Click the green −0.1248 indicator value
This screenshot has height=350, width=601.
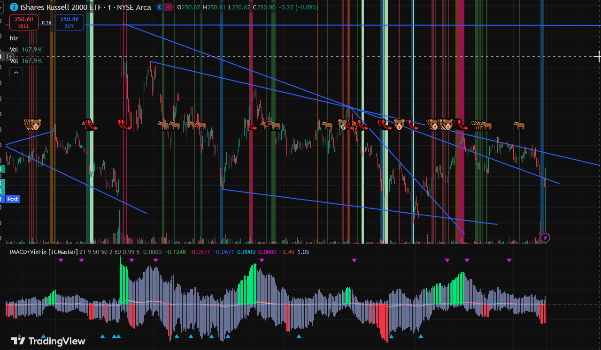(x=175, y=252)
